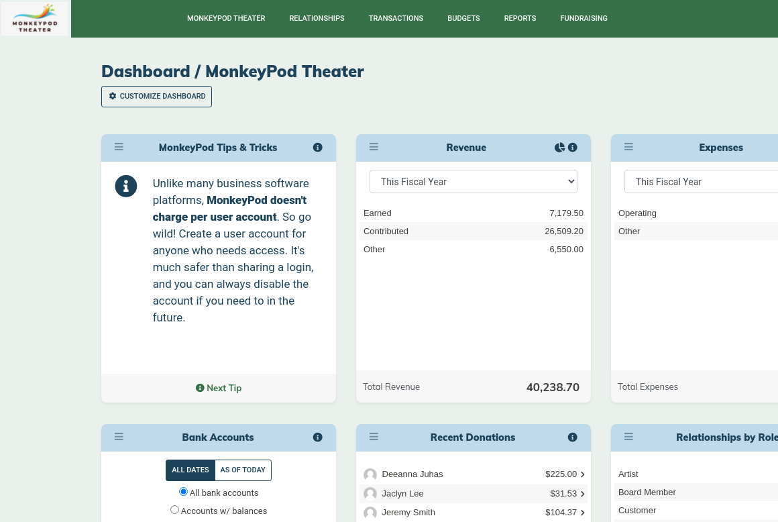Open the hamburger menu on Recent Donations card
778x522 pixels.
click(374, 437)
